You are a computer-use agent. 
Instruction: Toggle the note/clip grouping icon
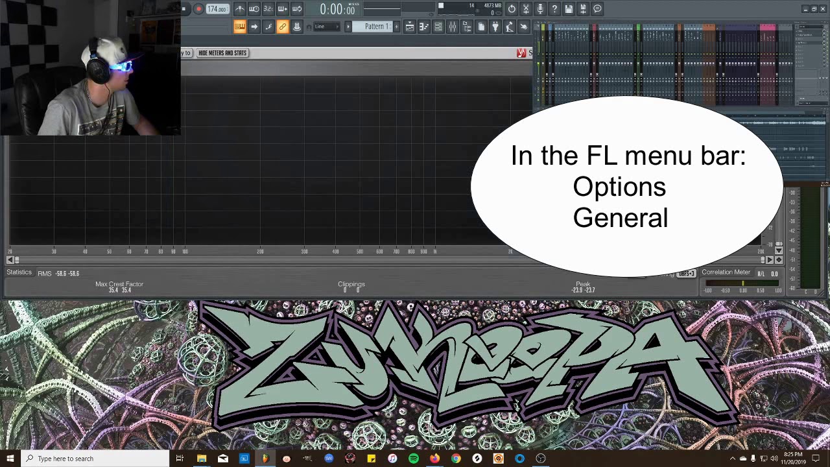tap(268, 27)
